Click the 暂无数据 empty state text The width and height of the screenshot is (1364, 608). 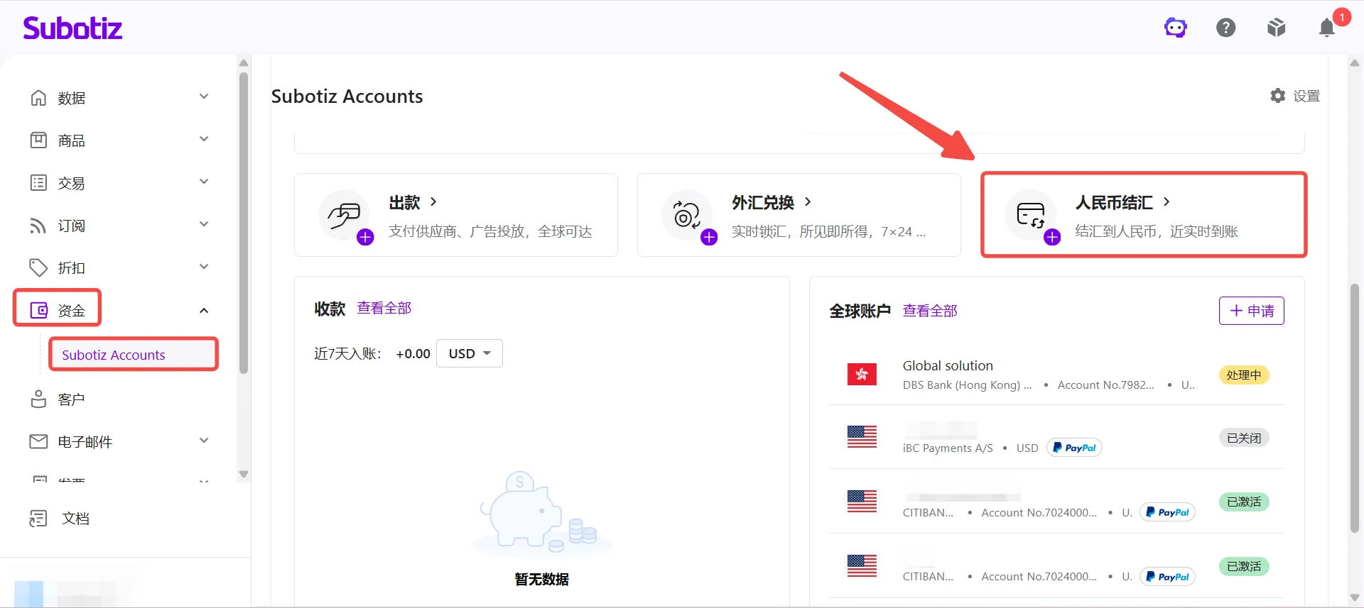coord(542,579)
